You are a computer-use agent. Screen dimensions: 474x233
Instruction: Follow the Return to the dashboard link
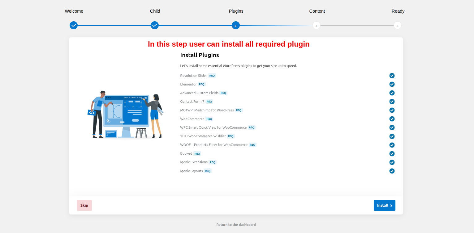tap(236, 225)
